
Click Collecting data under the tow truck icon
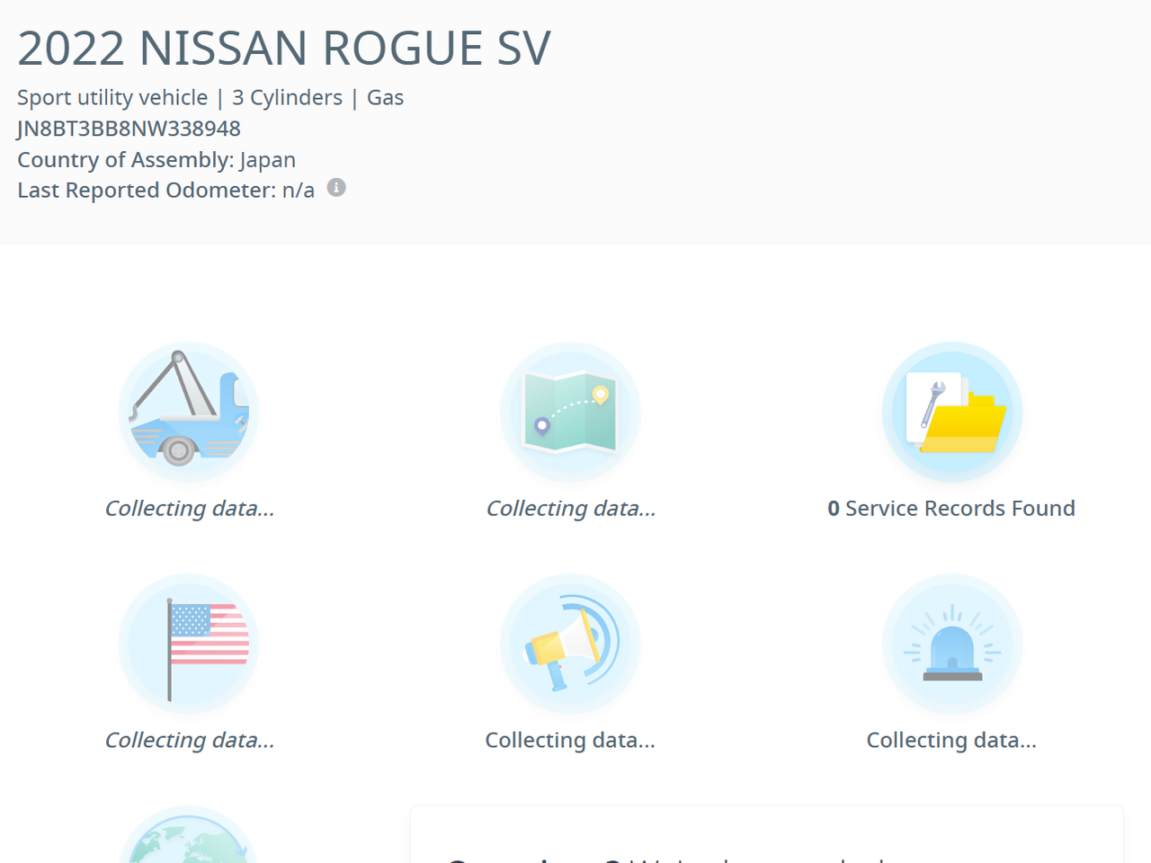(189, 508)
